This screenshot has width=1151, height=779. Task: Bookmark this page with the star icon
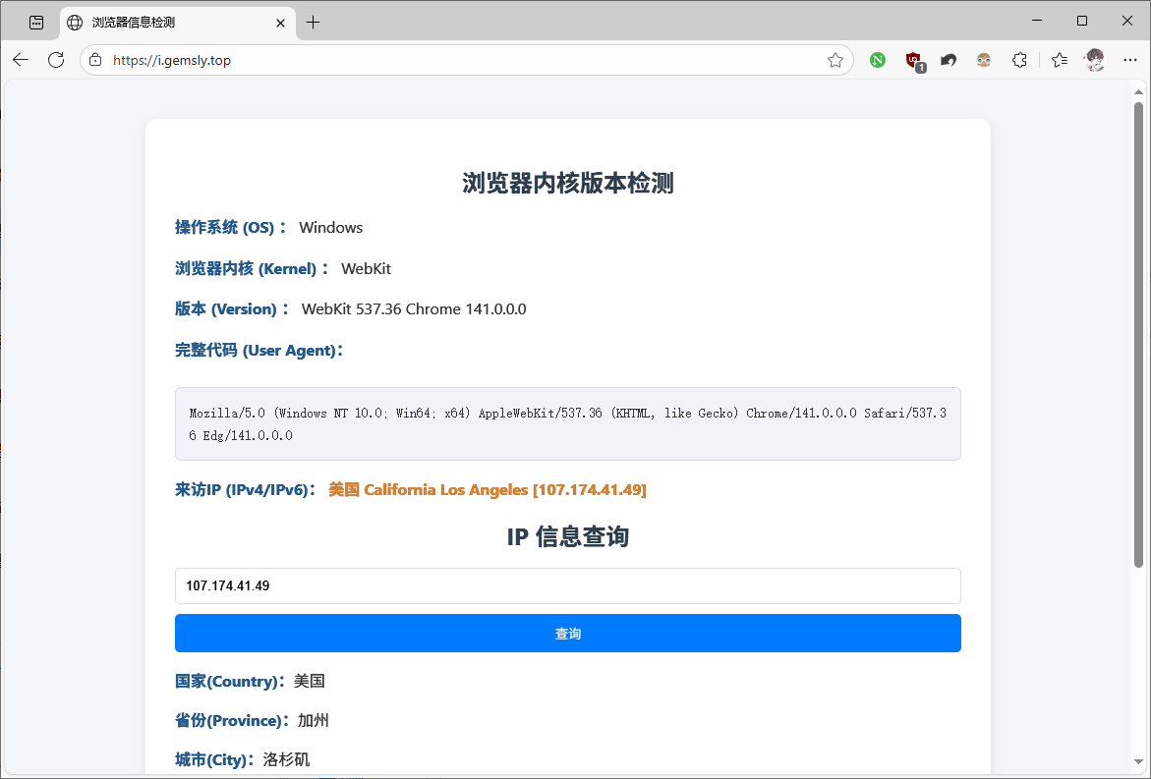pyautogui.click(x=835, y=60)
